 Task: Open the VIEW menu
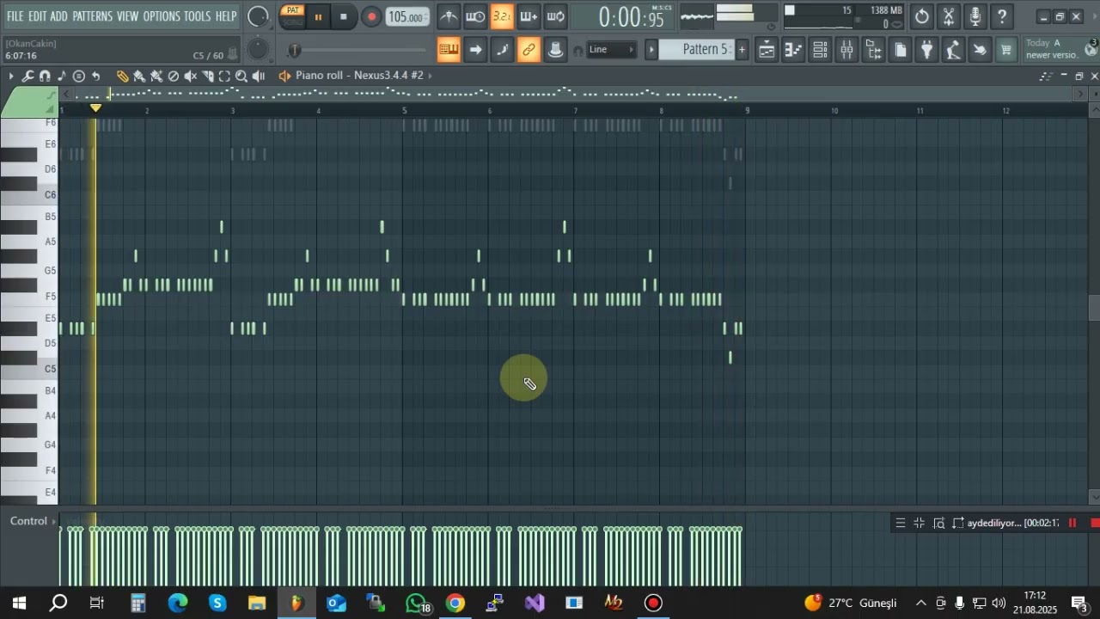[x=128, y=16]
